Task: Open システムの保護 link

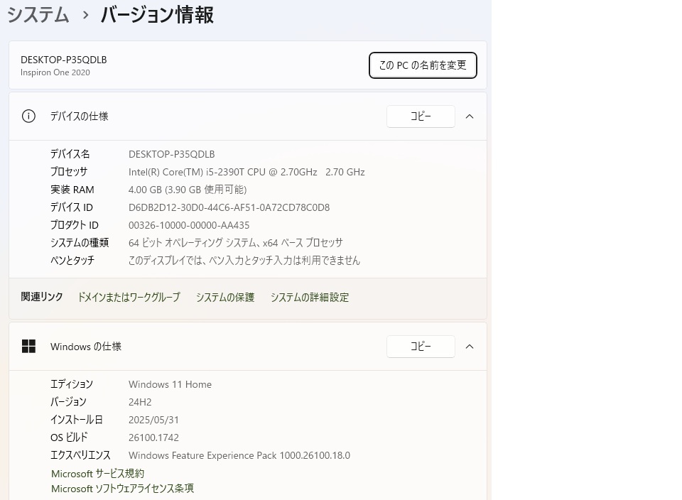Action: pyautogui.click(x=225, y=297)
